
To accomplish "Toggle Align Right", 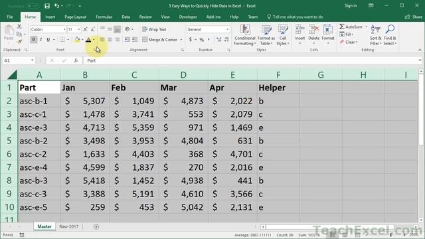I will point(117,40).
